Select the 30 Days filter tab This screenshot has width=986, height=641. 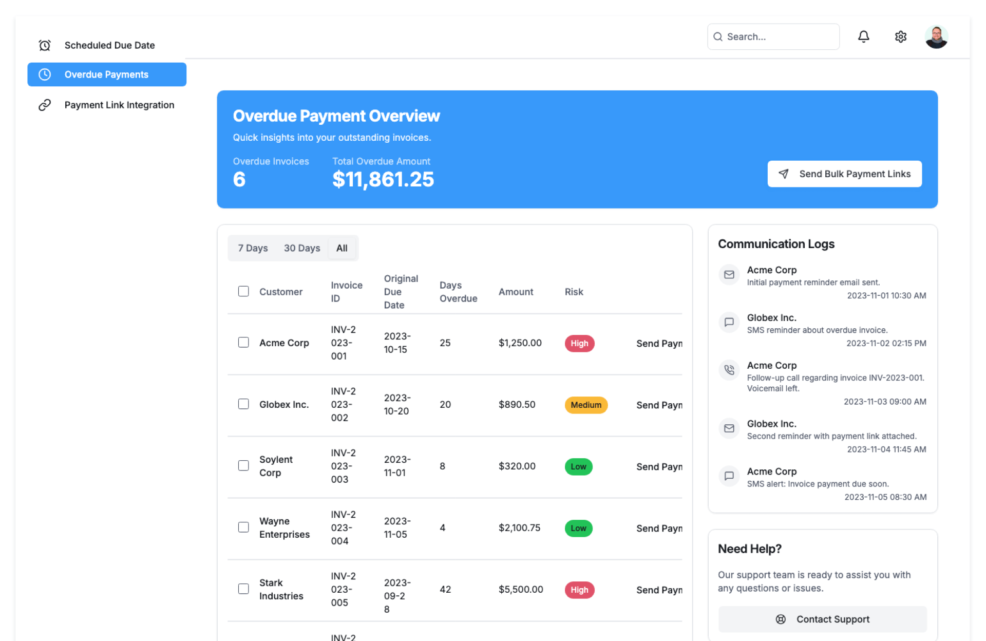(302, 248)
